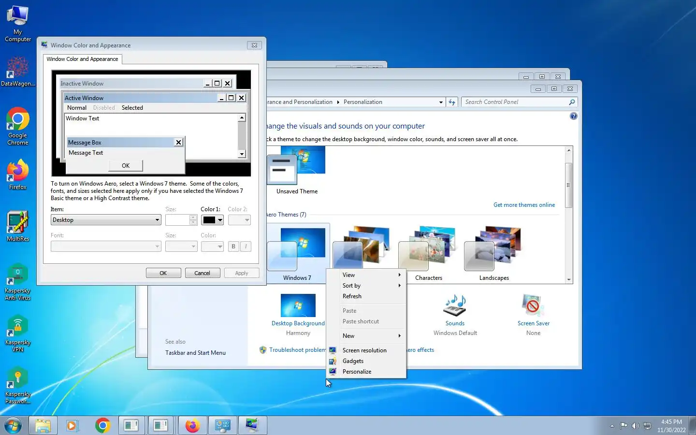Click the Apply button
The width and height of the screenshot is (696, 435).
(x=242, y=273)
